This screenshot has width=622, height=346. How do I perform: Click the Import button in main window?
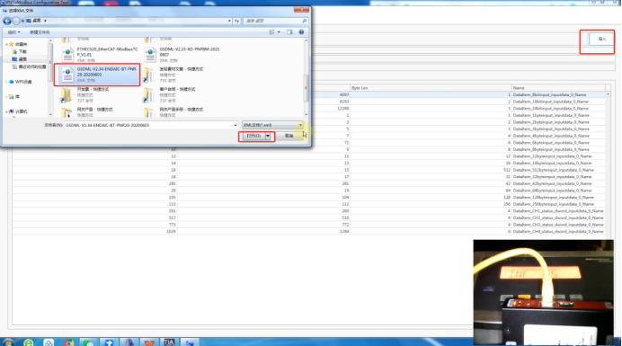601,39
